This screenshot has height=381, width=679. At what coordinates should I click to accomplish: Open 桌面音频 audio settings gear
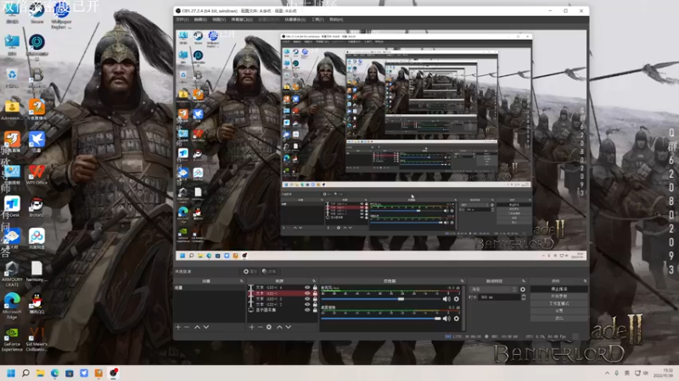click(456, 318)
